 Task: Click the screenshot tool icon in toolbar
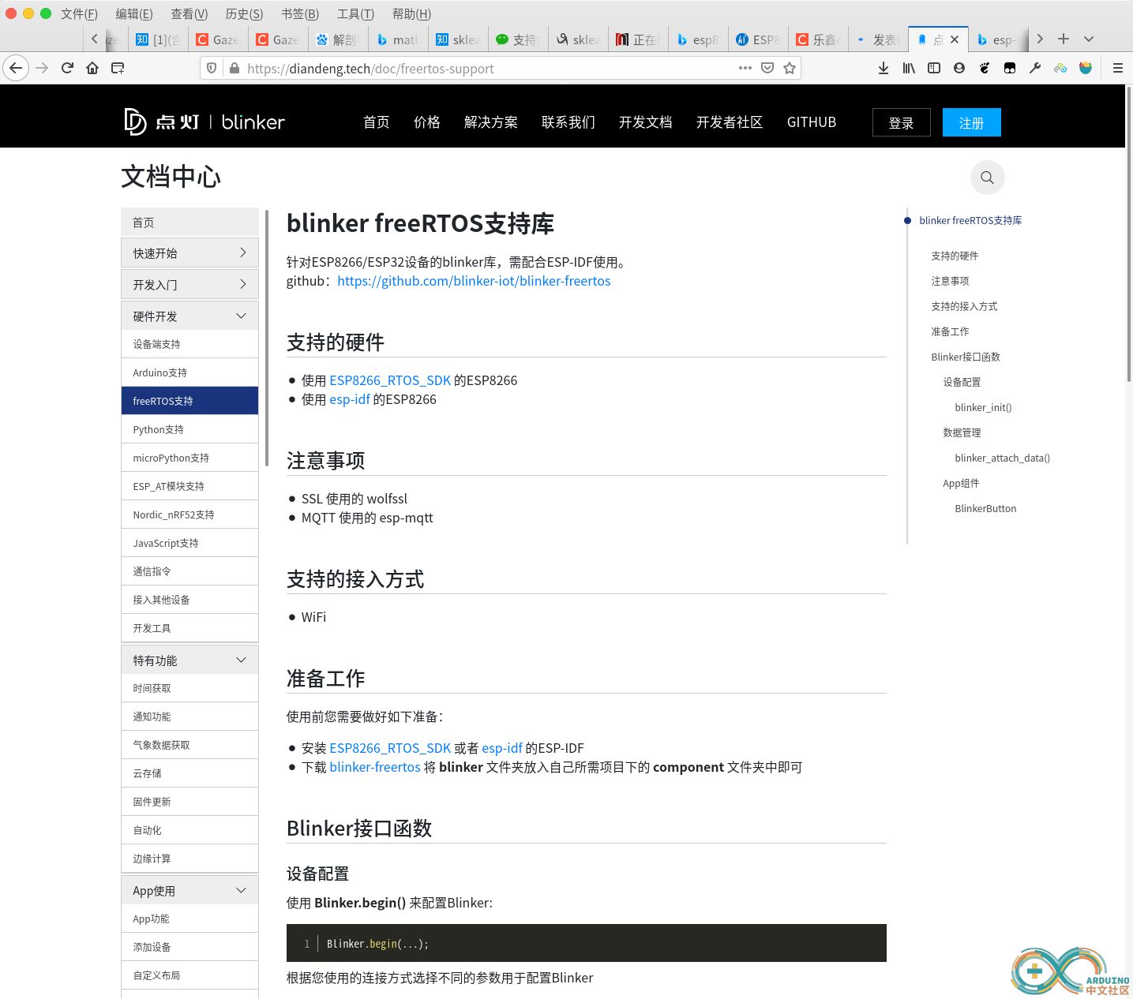coord(118,68)
